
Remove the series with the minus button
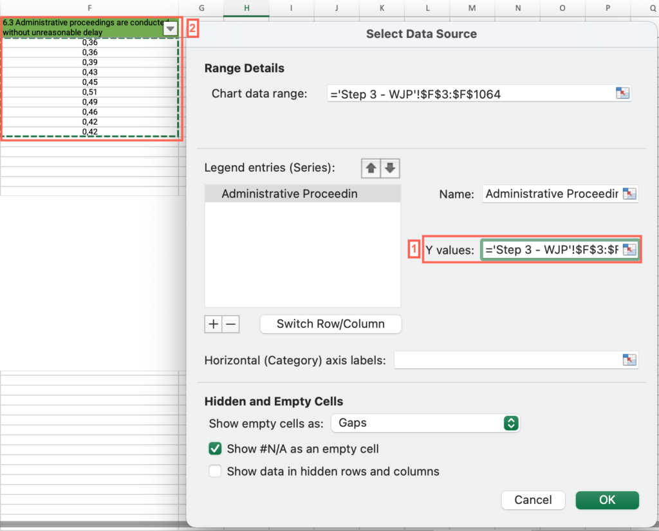pos(231,324)
